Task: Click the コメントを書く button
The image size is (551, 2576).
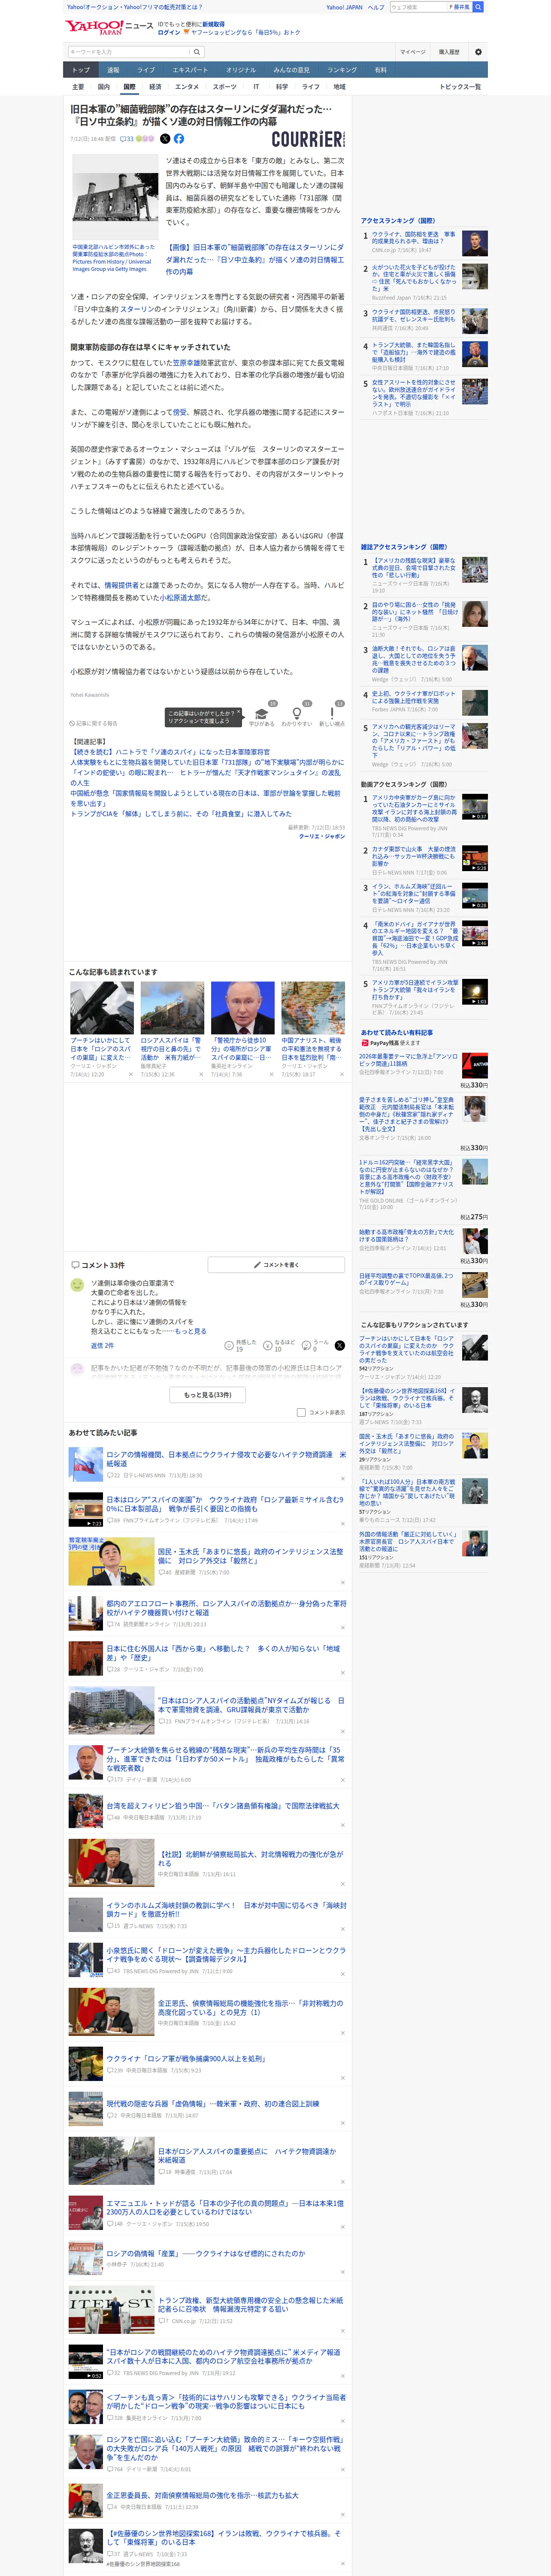Action: click(276, 1265)
